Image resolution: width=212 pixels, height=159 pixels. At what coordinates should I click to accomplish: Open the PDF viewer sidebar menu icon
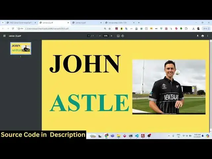coord(4,36)
